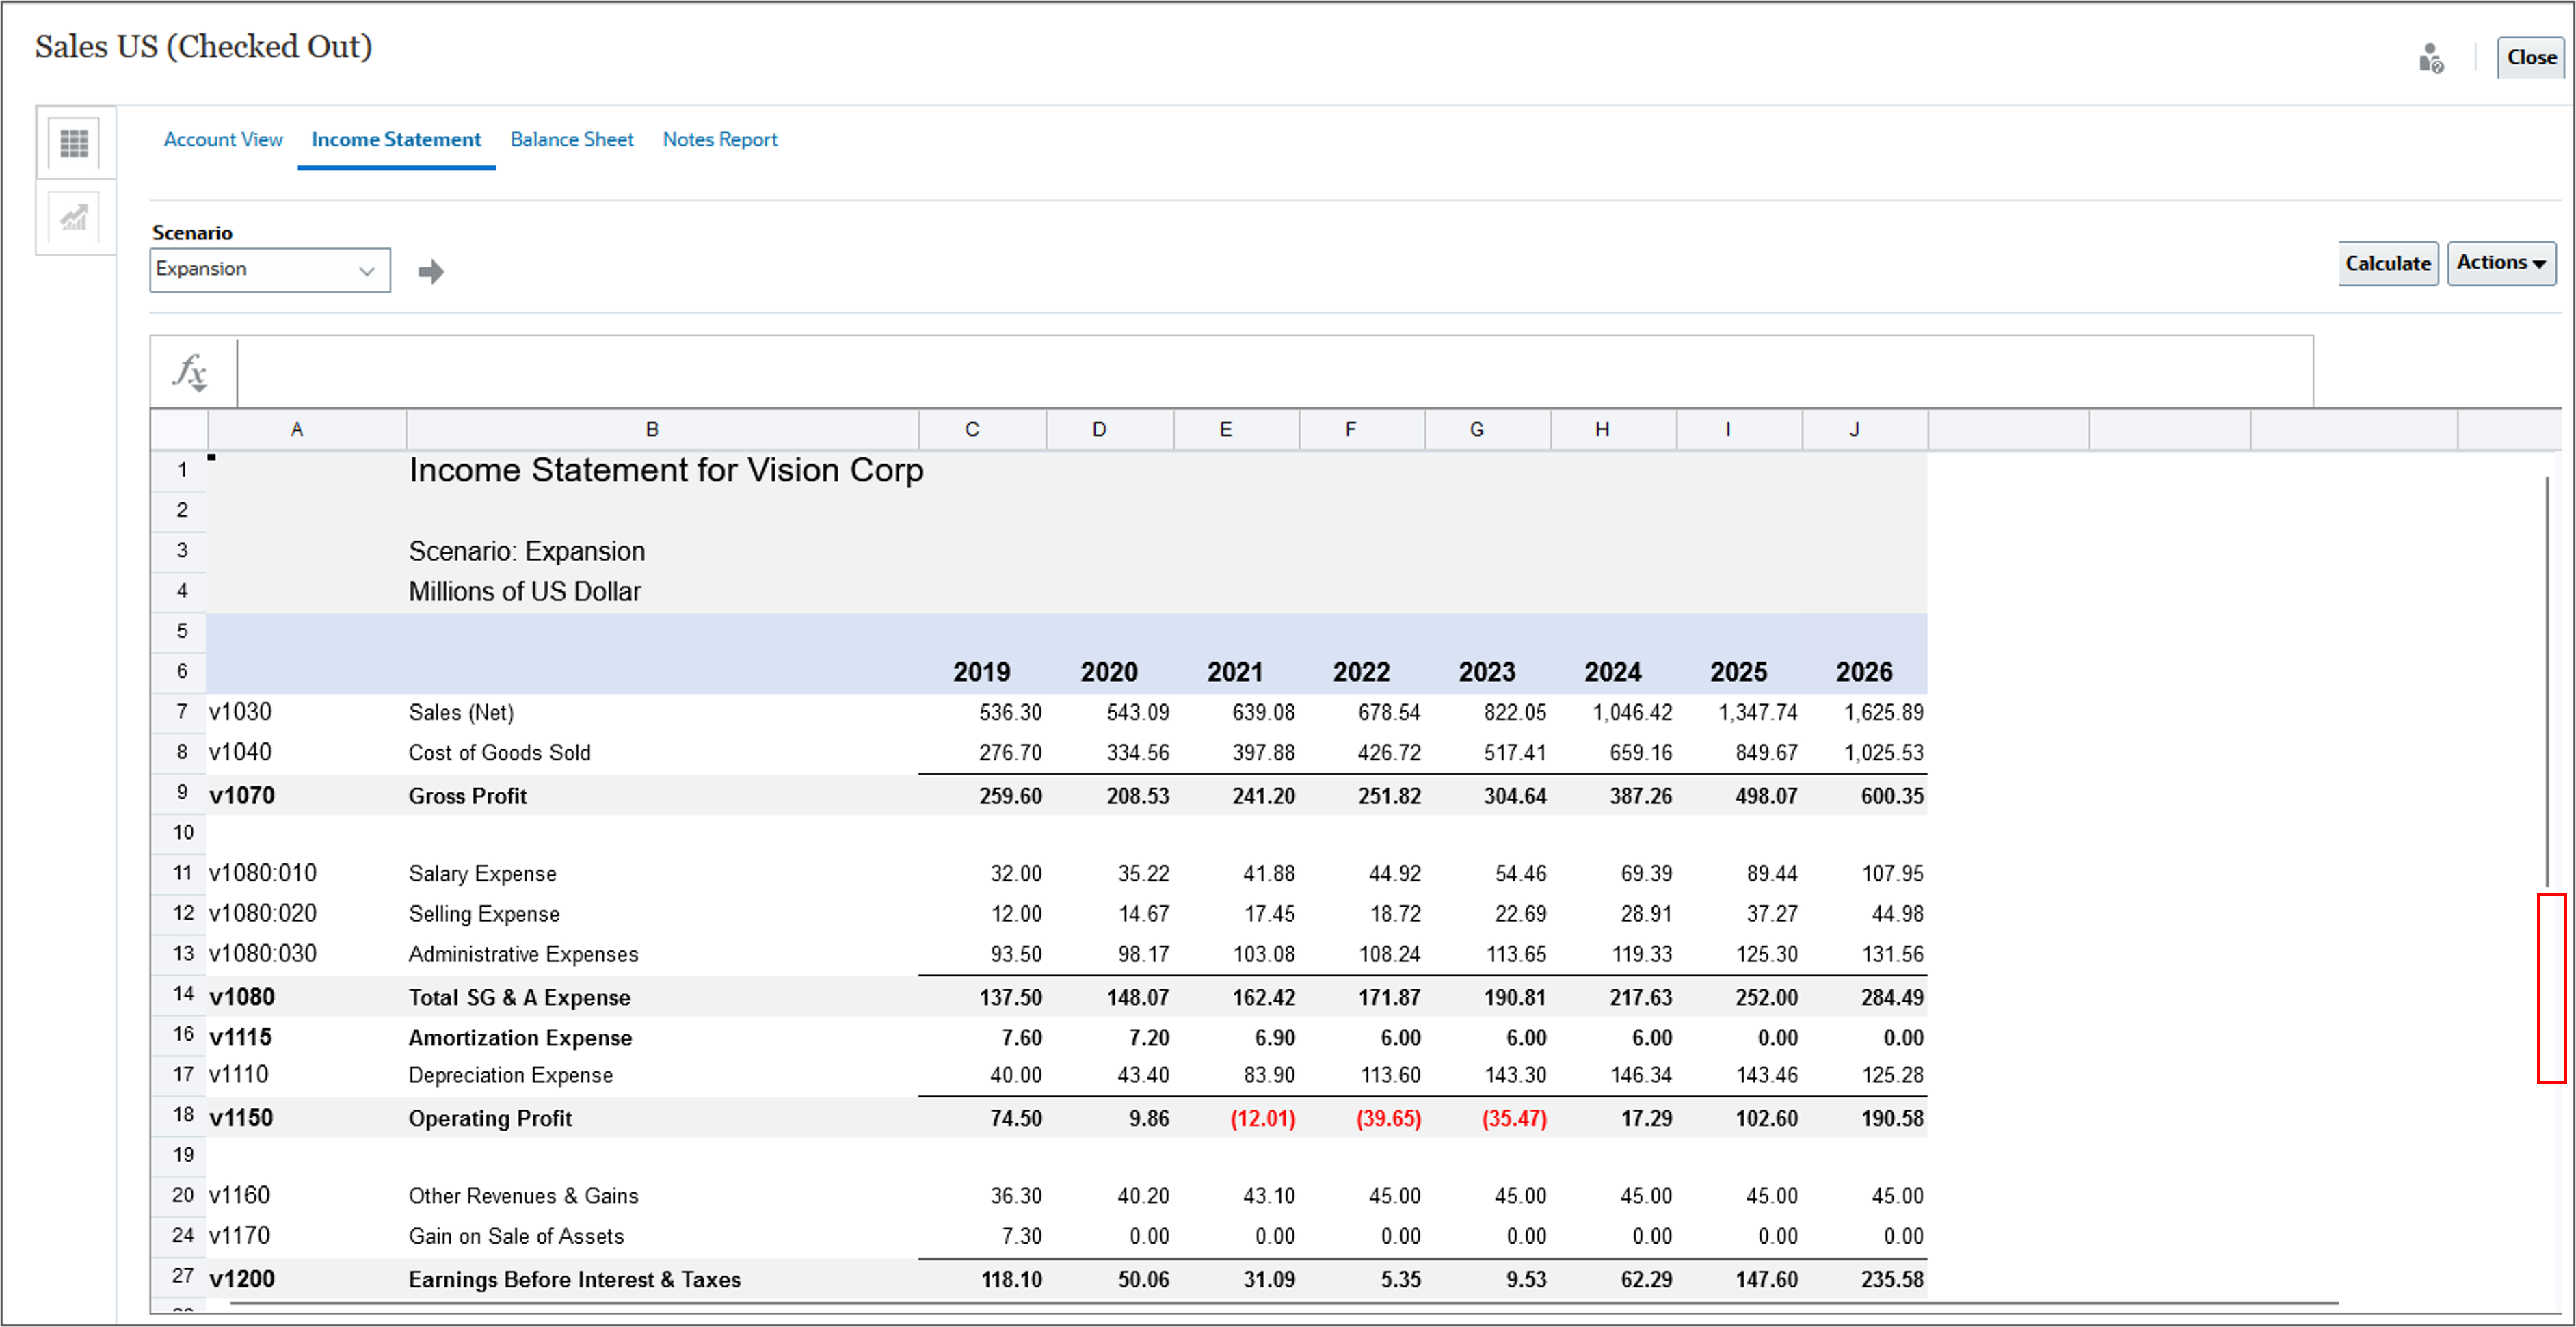The width and height of the screenshot is (2576, 1327).
Task: Click the 2023 year header cell
Action: click(x=1487, y=672)
